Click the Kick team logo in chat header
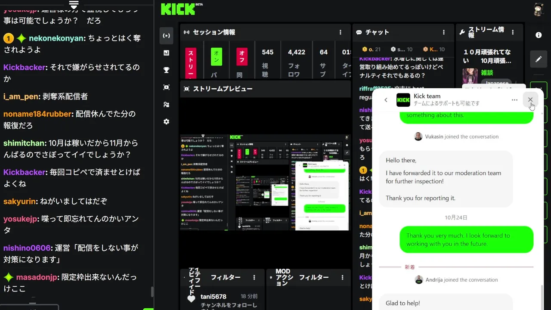This screenshot has width=551, height=310. click(403, 100)
